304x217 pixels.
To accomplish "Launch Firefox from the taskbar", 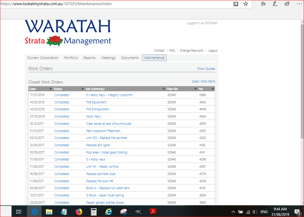I will coord(79,212).
